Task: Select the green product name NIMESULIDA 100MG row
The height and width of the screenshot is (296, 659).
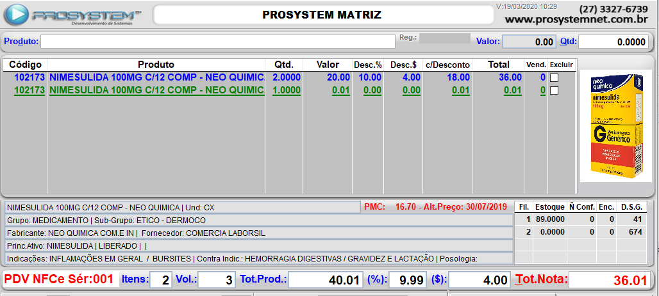Action: click(156, 90)
